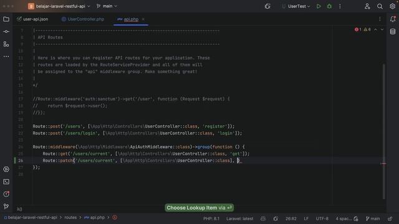Open LF line separator selector
This screenshot has height=224, width=399.
(x=306, y=218)
